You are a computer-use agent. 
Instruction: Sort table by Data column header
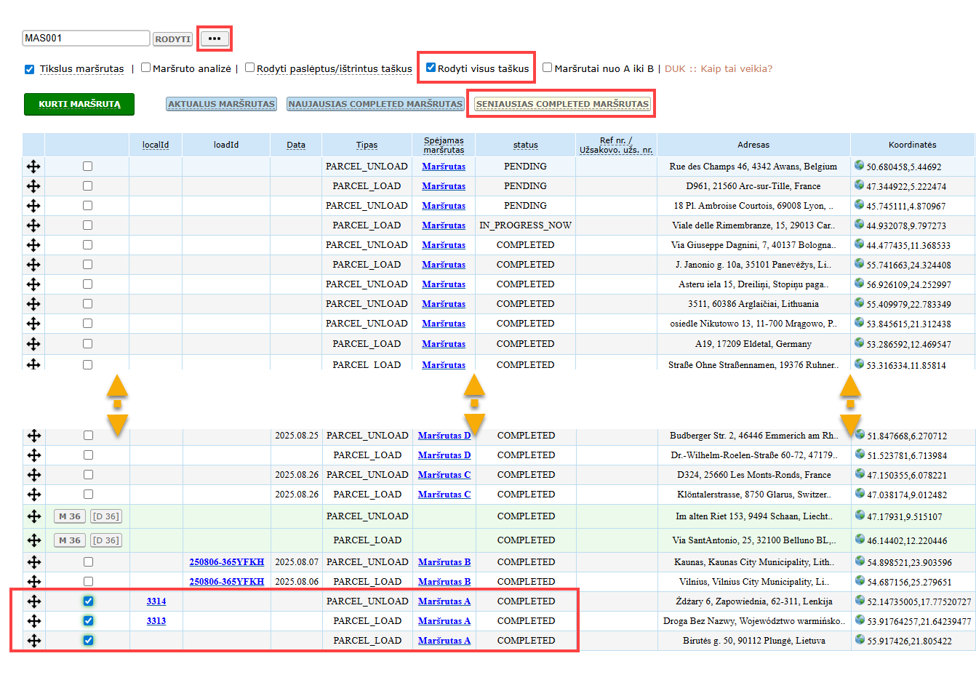296,145
